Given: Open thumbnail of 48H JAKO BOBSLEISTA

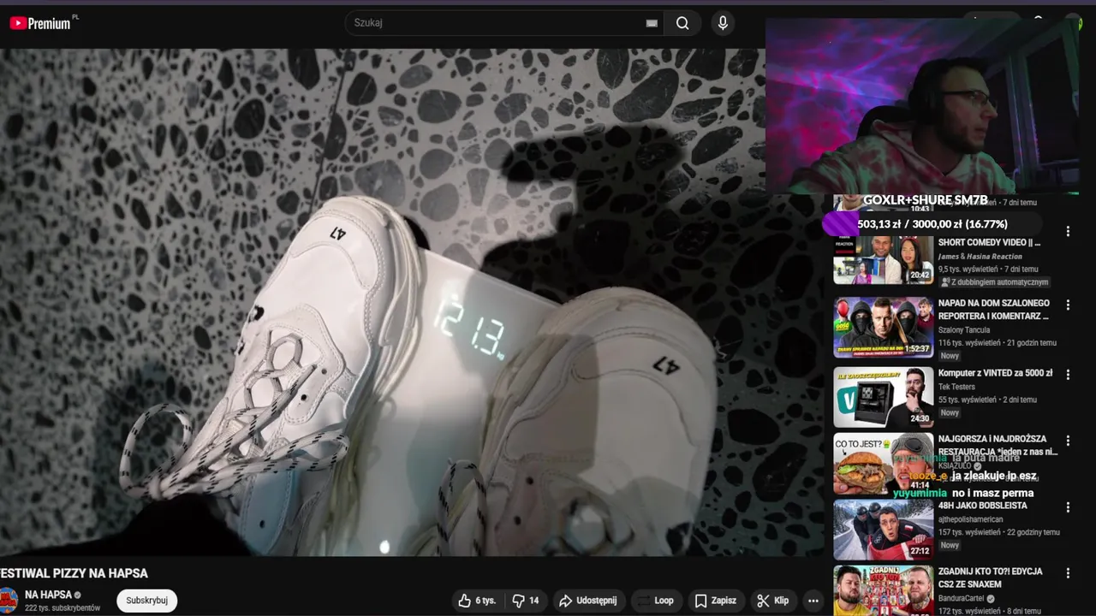Looking at the screenshot, I should pyautogui.click(x=883, y=530).
